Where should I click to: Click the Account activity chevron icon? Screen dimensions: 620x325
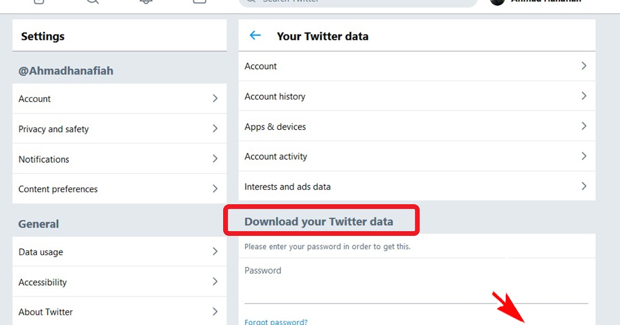pos(584,156)
